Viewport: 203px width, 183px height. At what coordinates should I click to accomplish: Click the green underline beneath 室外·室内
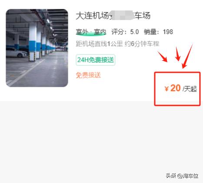coord(91,34)
